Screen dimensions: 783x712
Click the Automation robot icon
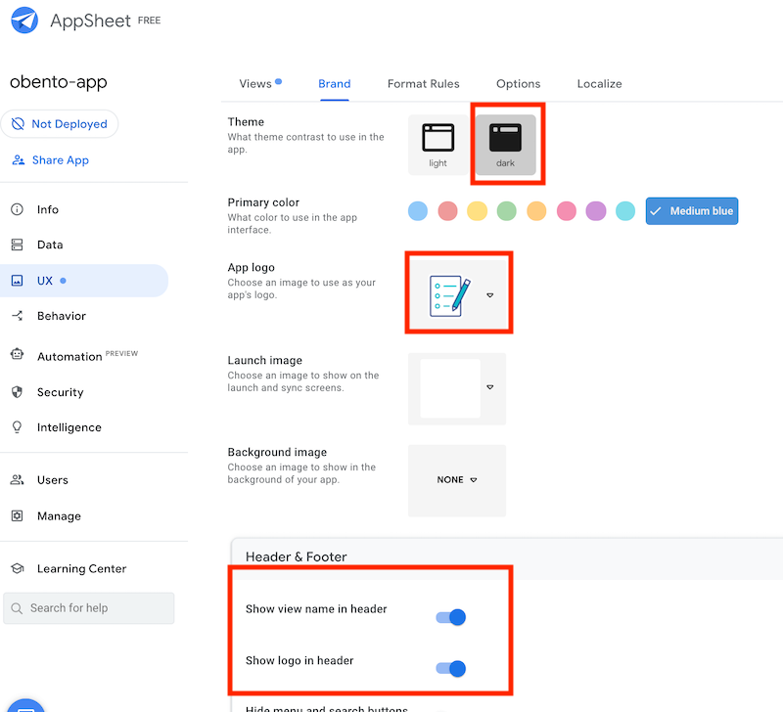[17, 354]
